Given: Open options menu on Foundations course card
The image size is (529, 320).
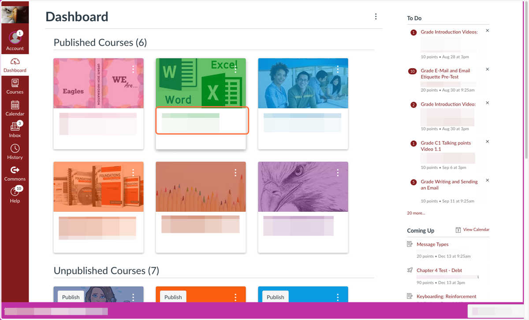Looking at the screenshot, I should tap(133, 173).
